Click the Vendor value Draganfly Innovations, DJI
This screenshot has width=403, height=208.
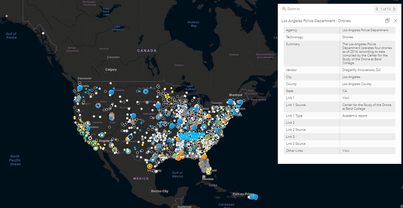point(361,70)
